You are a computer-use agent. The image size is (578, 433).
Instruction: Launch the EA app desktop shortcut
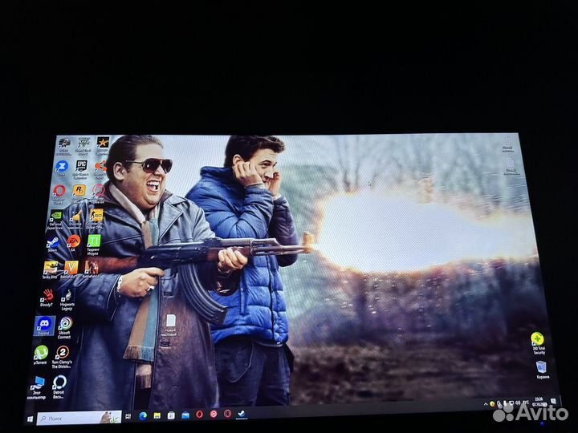coord(73,244)
